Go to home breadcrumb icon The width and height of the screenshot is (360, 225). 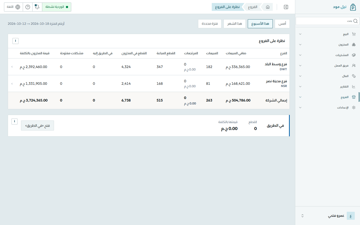click(268, 7)
